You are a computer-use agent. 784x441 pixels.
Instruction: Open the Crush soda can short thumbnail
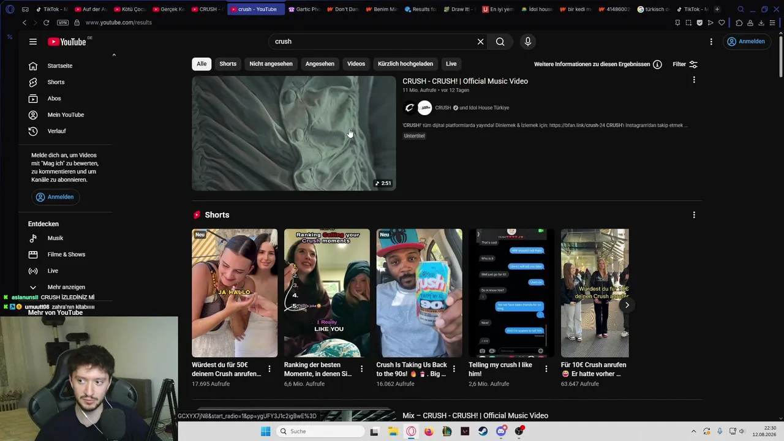pos(420,293)
